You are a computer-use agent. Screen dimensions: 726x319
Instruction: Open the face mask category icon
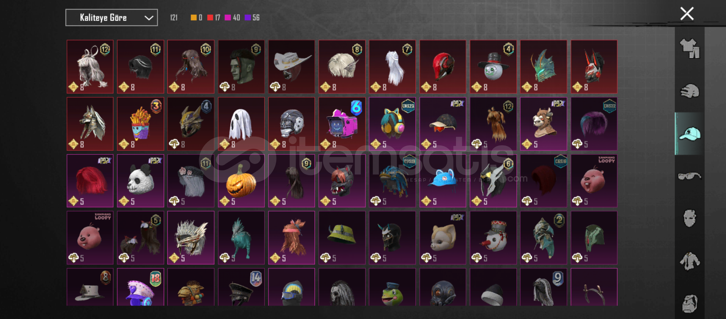point(689,218)
